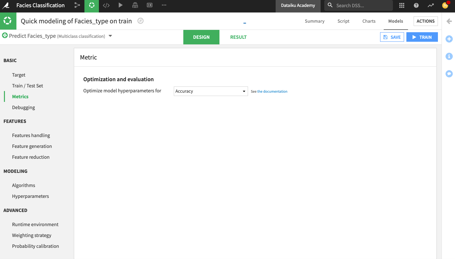
Task: Open the discussions bubble in the right sidebar
Action: 449,74
